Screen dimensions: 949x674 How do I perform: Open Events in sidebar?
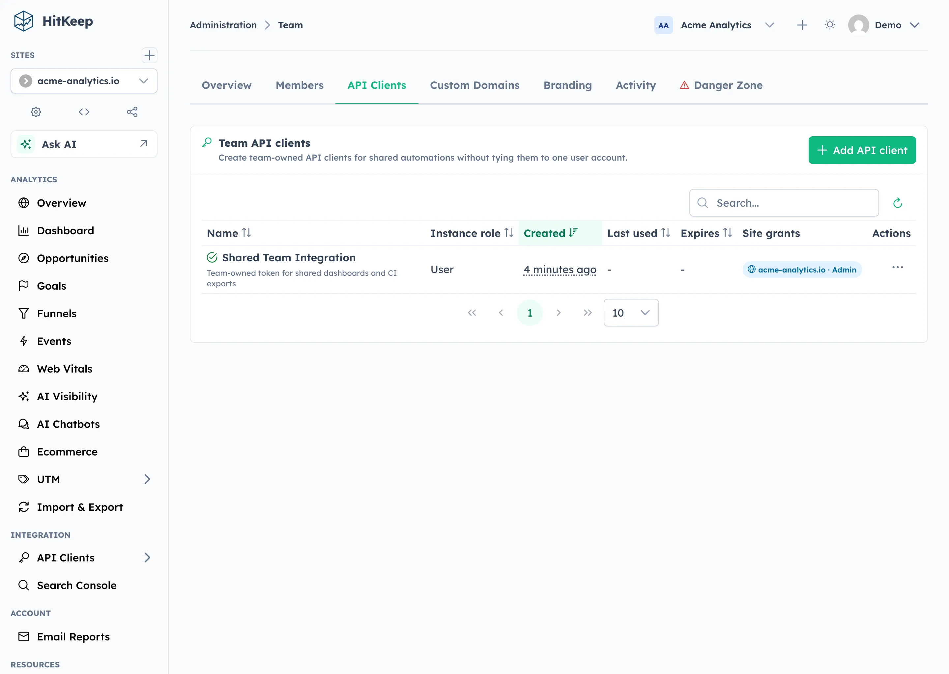click(x=84, y=341)
